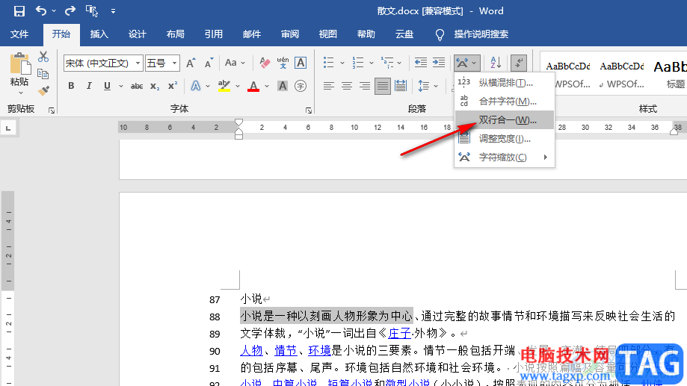Click the Align Left icon

pyautogui.click(x=329, y=86)
